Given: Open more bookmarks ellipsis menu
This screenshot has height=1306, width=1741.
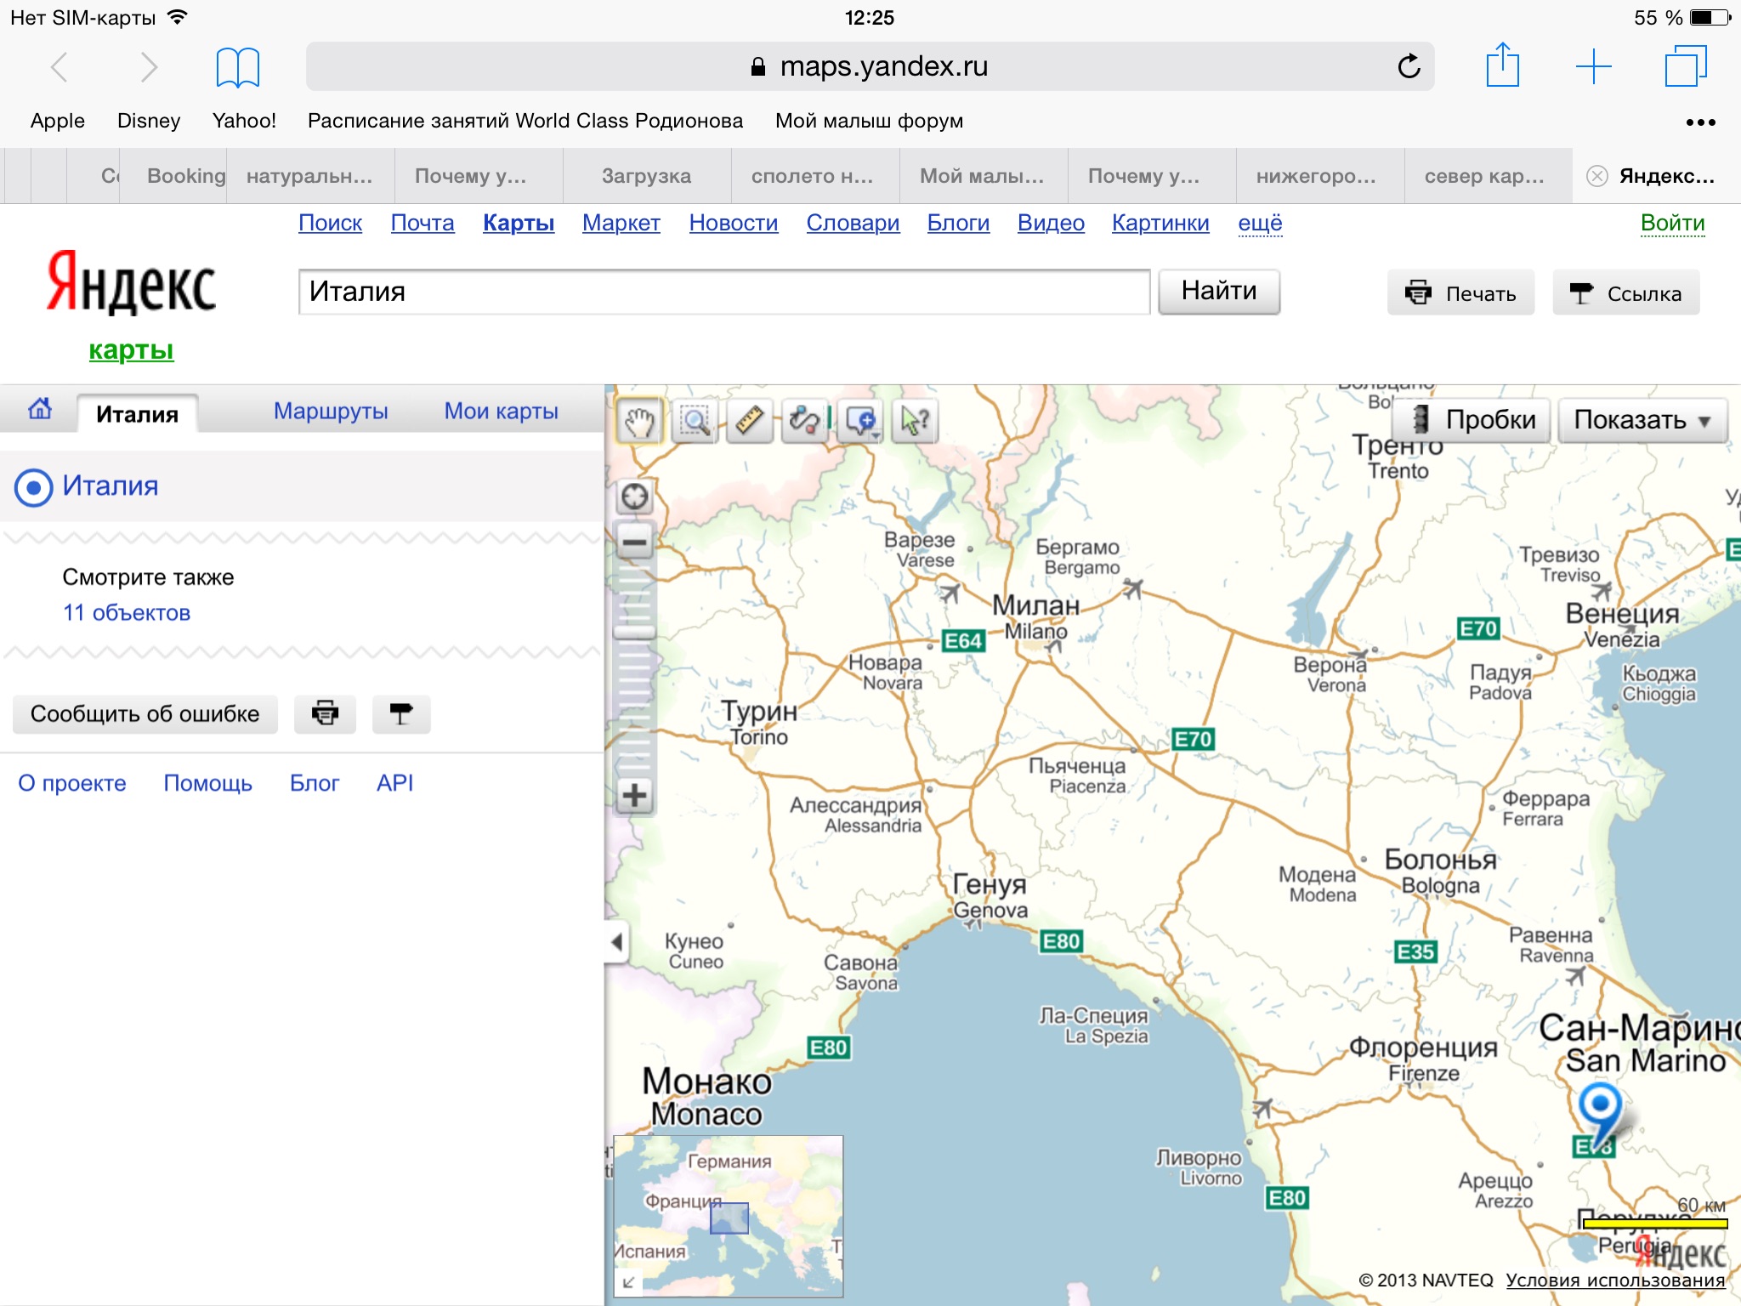Looking at the screenshot, I should tap(1700, 122).
